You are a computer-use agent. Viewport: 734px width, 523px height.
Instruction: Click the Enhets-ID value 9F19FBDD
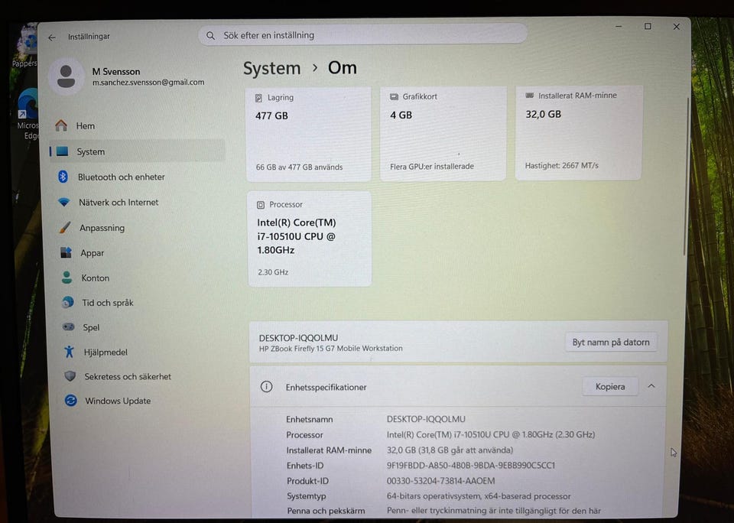pyautogui.click(x=470, y=466)
